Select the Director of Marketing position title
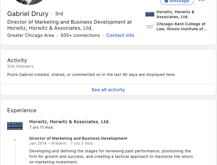Image resolution: width=217 pixels, height=165 pixels. click(x=78, y=138)
